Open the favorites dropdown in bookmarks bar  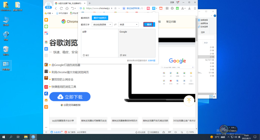tap(49, 13)
